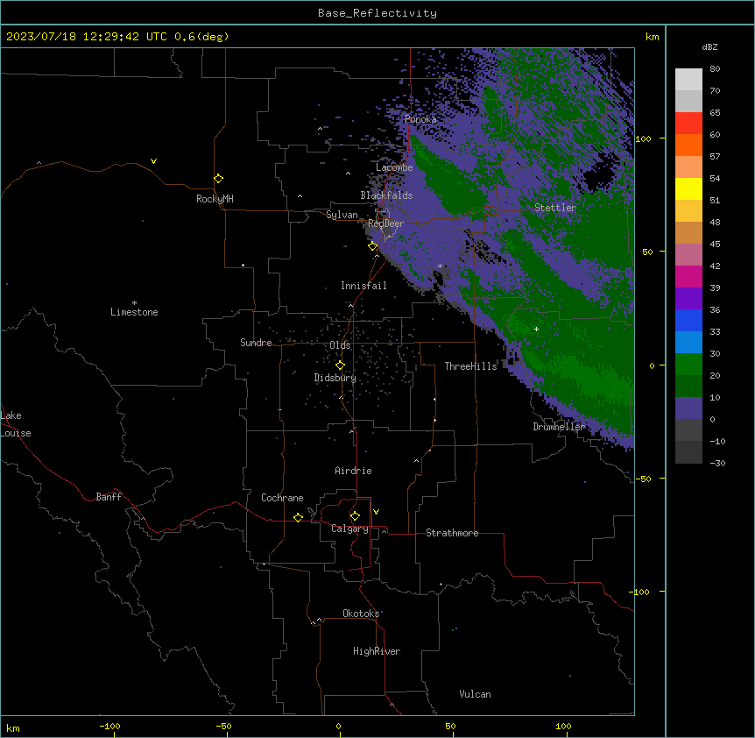This screenshot has width=755, height=738.
Task: Select the blue 33-36 dBZ legend swatch
Action: 688,320
